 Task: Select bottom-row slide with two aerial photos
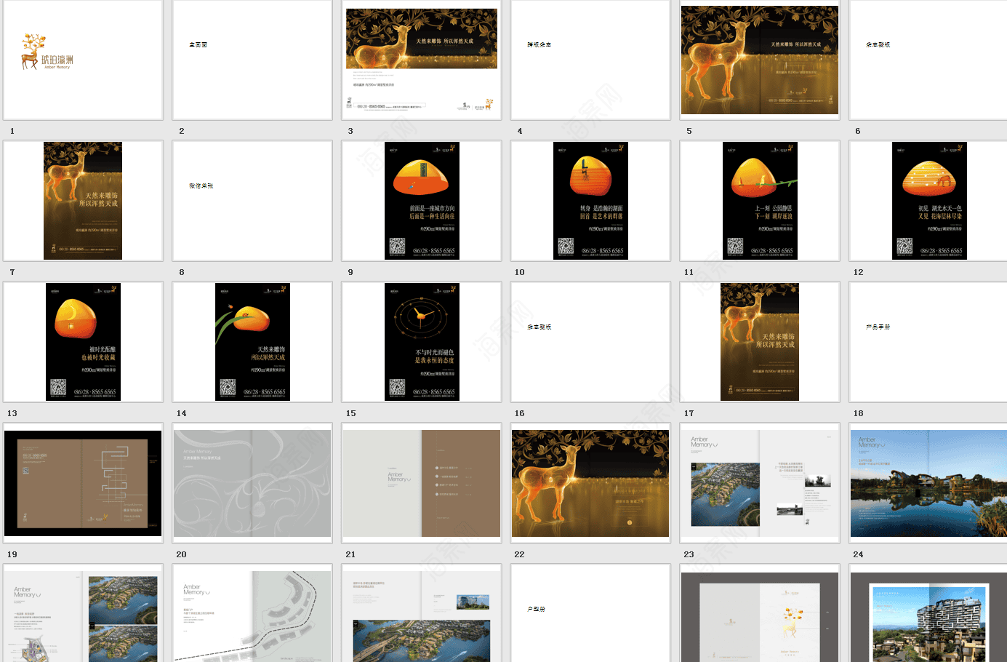83,613
